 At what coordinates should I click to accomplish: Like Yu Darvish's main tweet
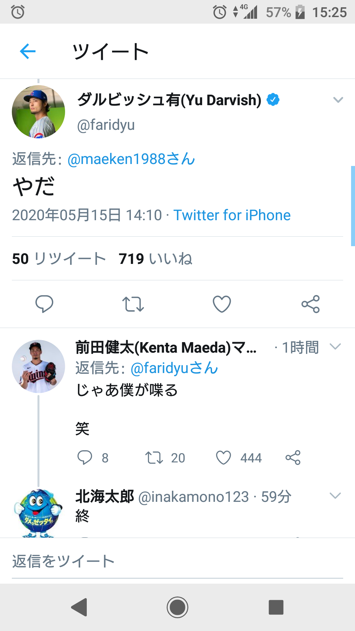[222, 304]
